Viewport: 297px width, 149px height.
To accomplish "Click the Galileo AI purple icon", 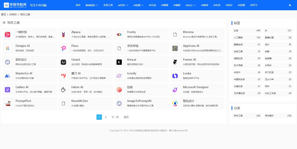I will tap(8, 90).
